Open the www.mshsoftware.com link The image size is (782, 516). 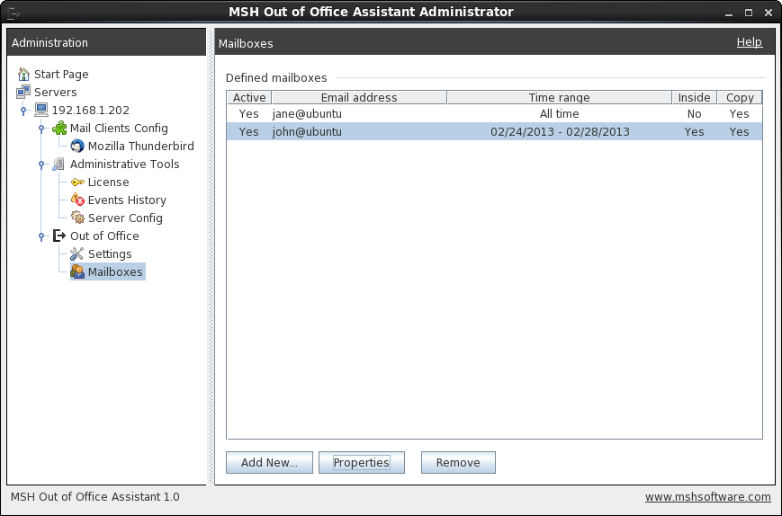tap(707, 496)
